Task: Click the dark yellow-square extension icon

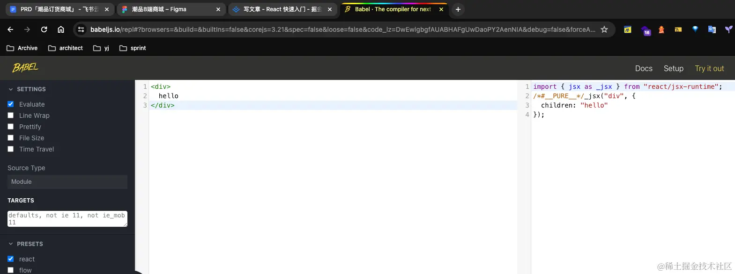Action: pos(678,29)
